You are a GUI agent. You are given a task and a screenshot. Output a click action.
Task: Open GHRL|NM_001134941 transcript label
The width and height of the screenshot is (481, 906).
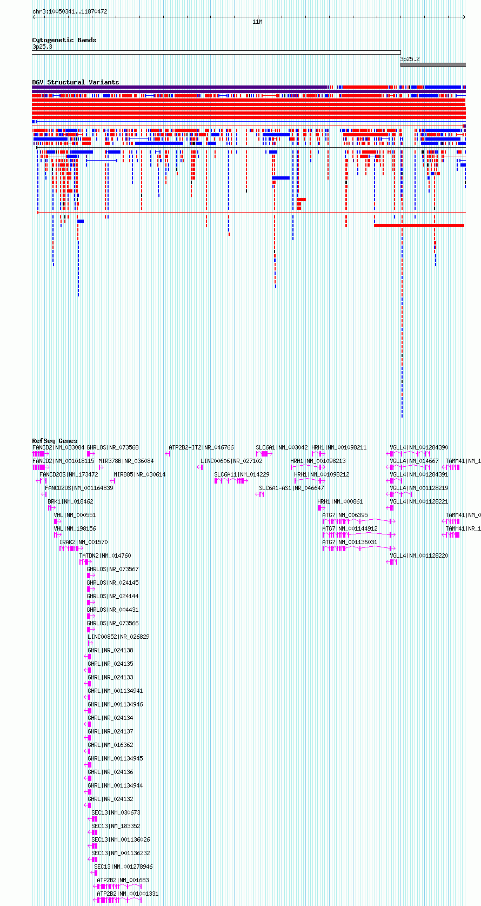(x=116, y=691)
